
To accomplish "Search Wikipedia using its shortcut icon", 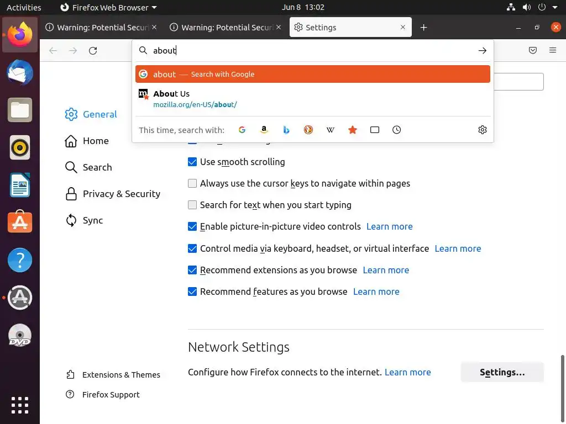I will click(331, 130).
